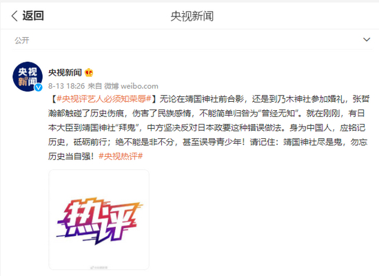Image resolution: width=379 pixels, height=276 pixels.
Task: Click the quoted word “拜鬼” in post
Action: [x=127, y=127]
